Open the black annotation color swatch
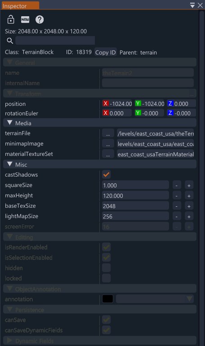The width and height of the screenshot is (205, 346). tap(108, 299)
